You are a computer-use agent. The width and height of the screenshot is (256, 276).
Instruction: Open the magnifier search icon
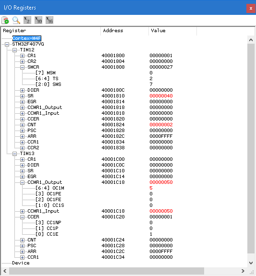pos(16,20)
